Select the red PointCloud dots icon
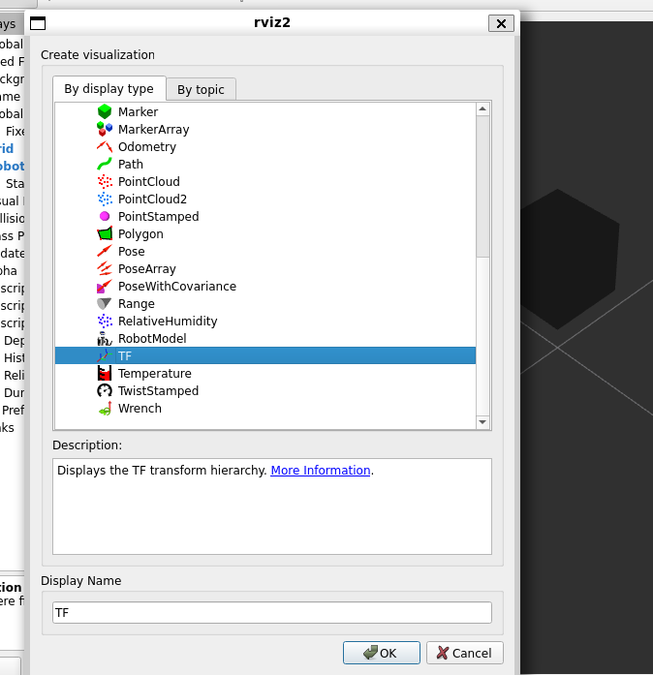This screenshot has height=675, width=653. [x=105, y=182]
